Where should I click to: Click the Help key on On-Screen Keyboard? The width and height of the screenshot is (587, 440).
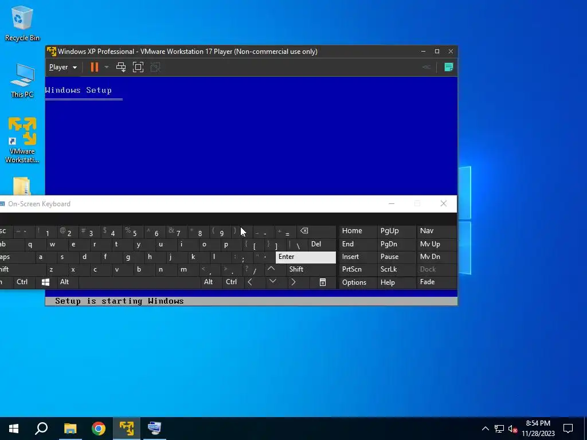coord(396,282)
